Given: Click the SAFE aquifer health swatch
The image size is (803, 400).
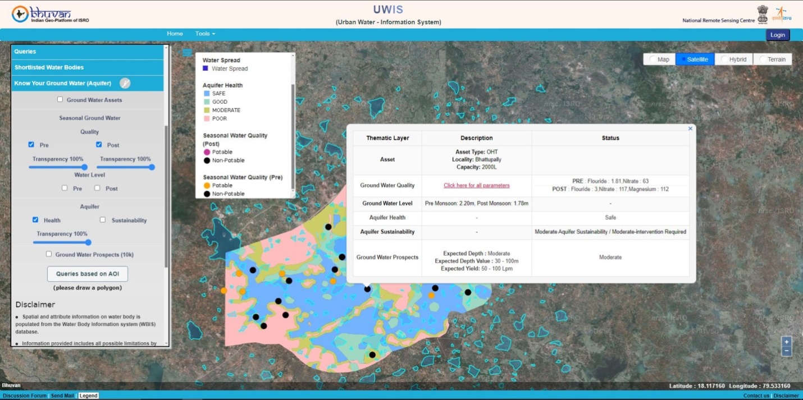Looking at the screenshot, I should (206, 94).
